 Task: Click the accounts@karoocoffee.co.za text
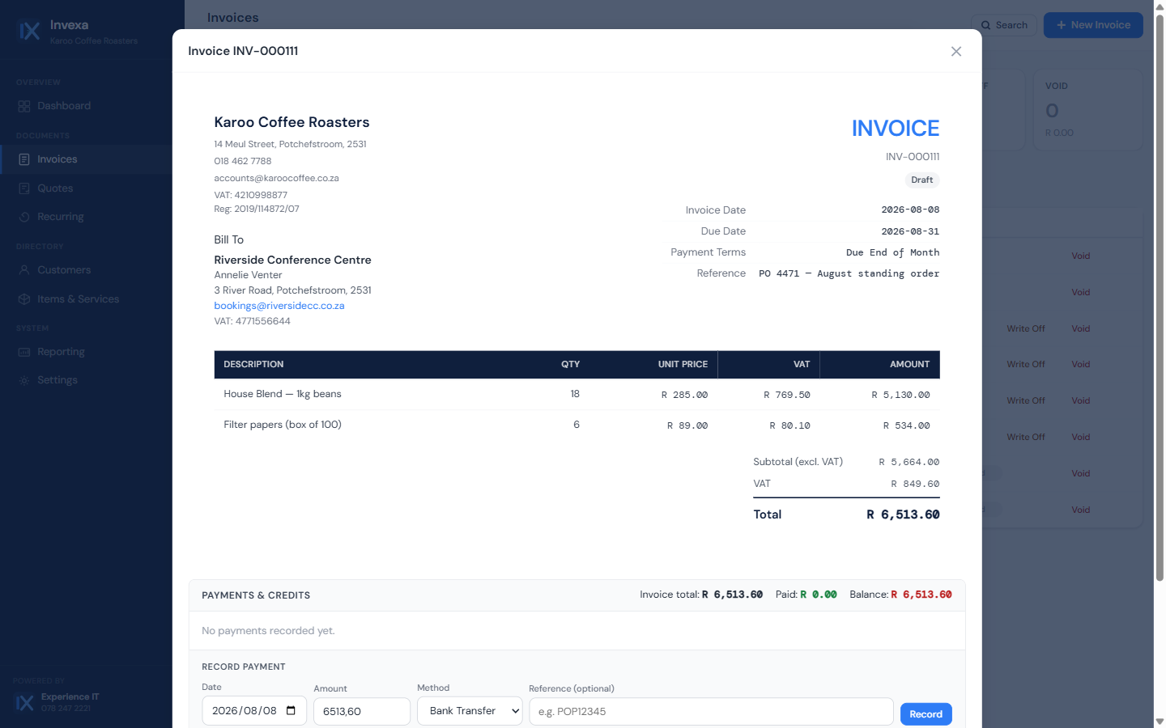coord(276,178)
